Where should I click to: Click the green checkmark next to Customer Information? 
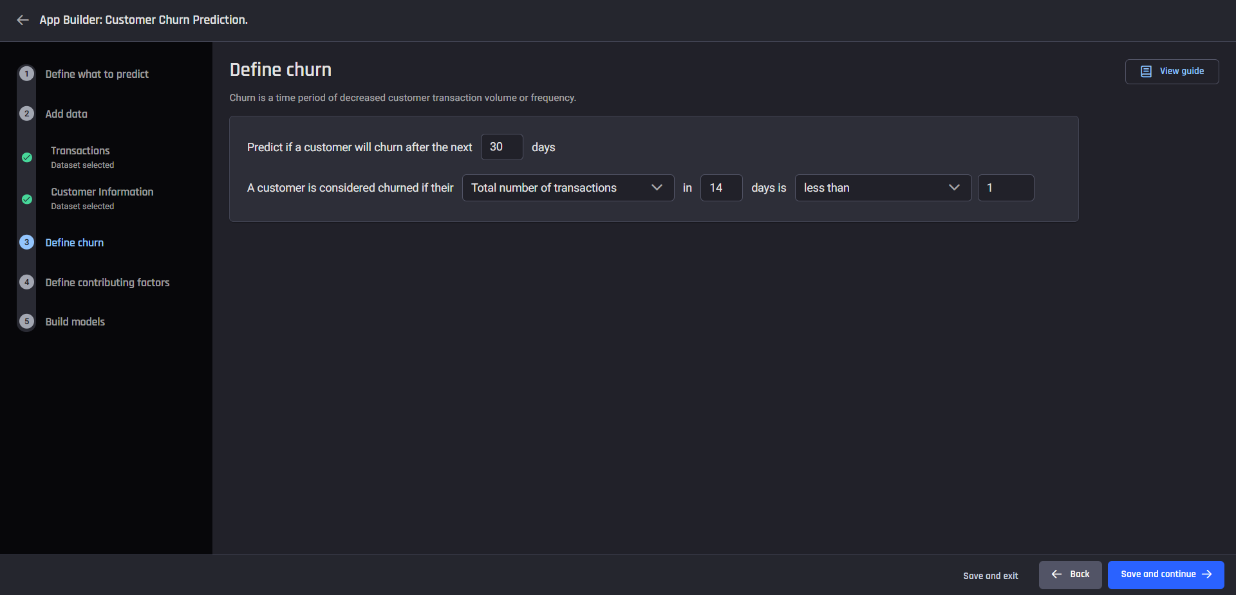click(x=27, y=199)
